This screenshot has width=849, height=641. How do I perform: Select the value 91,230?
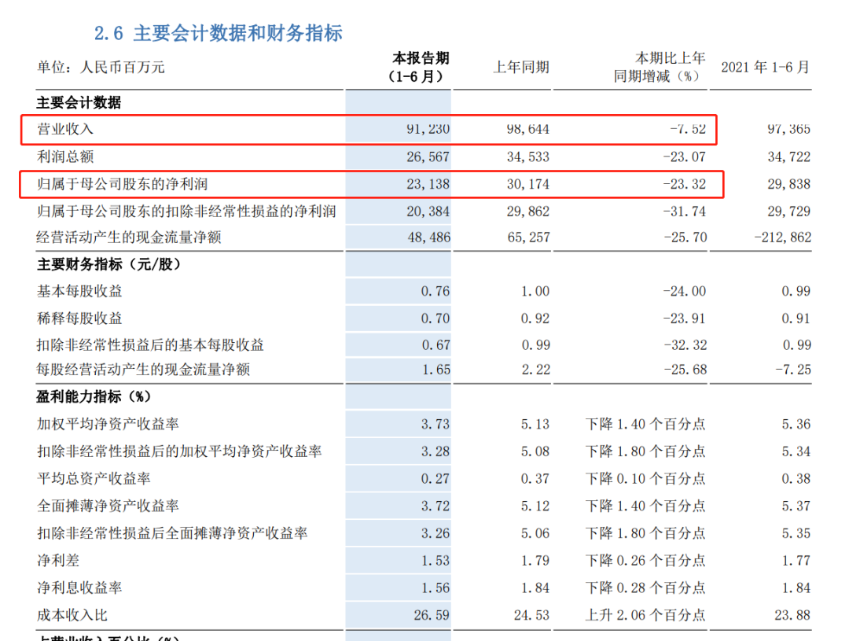click(428, 129)
